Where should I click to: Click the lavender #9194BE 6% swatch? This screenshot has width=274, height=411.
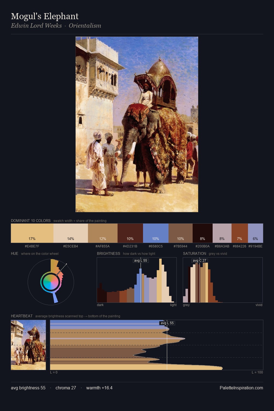click(255, 233)
